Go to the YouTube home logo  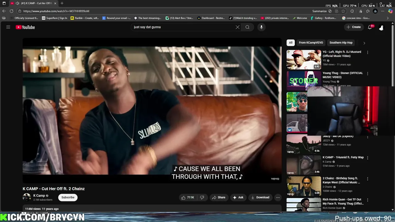point(25,27)
